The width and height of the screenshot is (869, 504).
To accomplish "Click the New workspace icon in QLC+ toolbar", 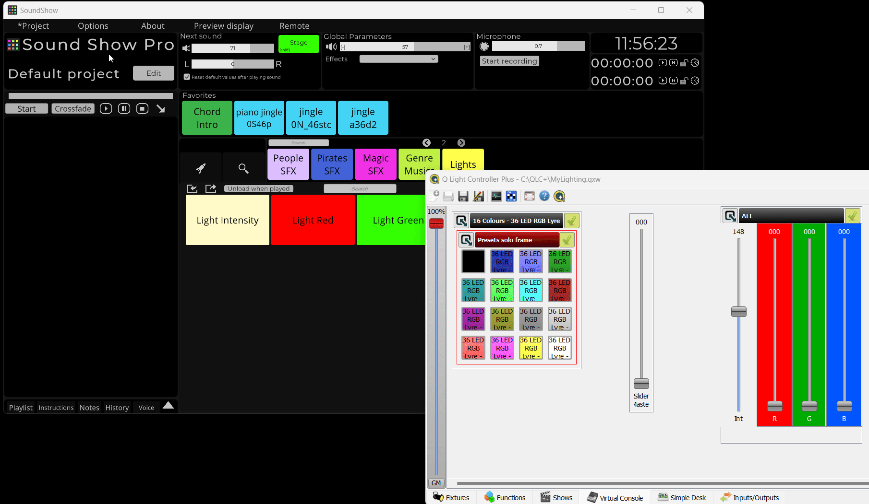I will (434, 196).
